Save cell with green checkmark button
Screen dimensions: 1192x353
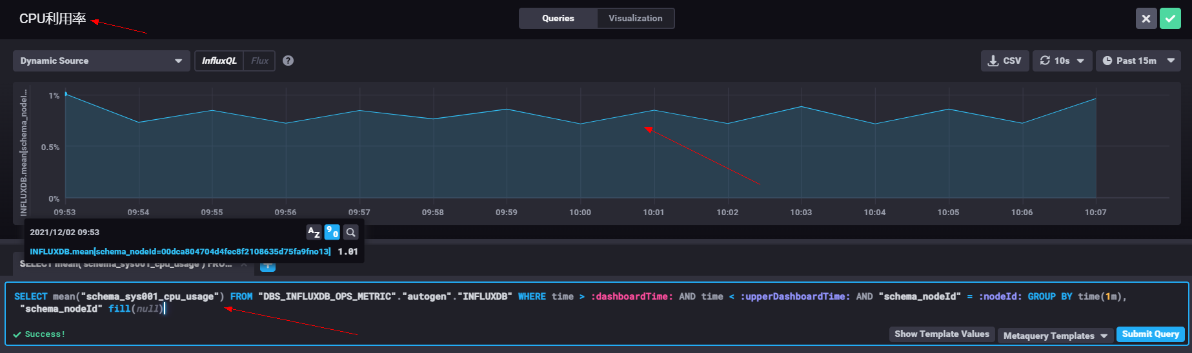[1170, 18]
